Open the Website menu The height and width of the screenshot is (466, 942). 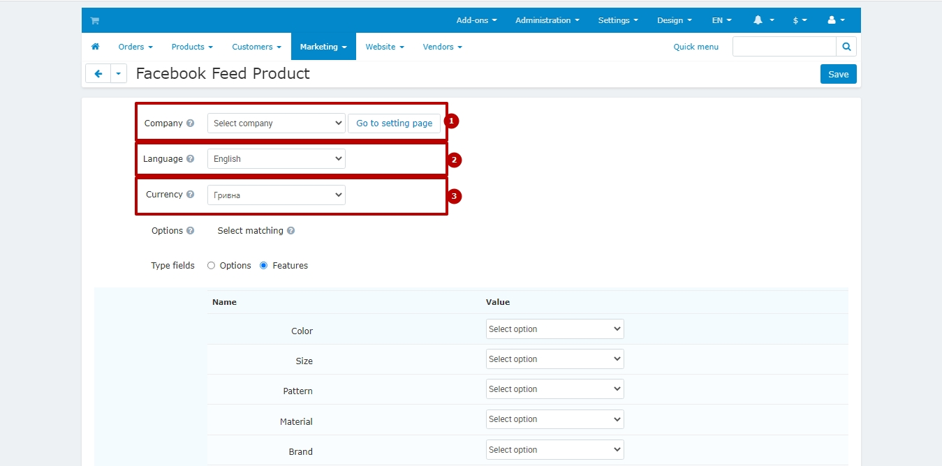click(385, 47)
